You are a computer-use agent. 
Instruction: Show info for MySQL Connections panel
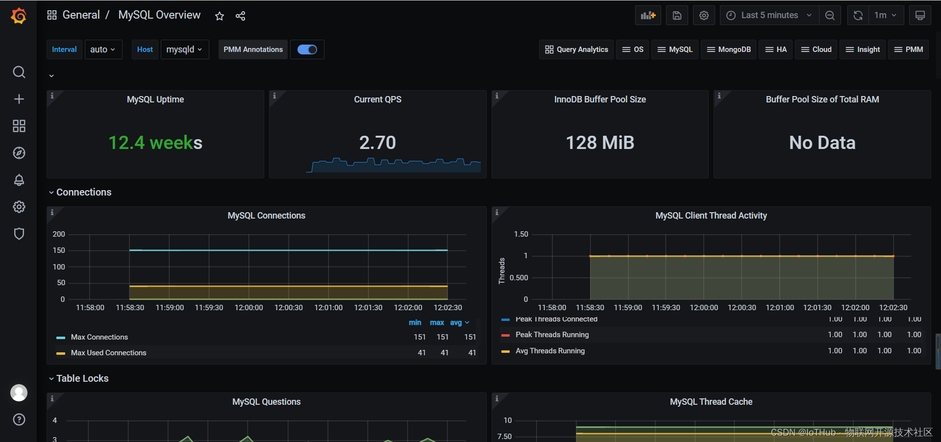point(52,212)
